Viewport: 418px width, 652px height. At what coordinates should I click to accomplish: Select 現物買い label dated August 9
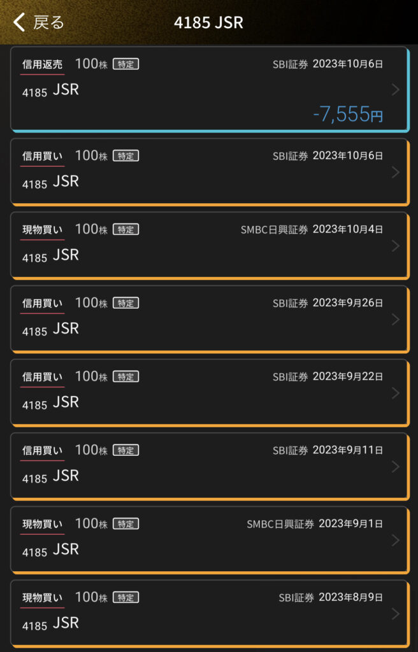43,598
